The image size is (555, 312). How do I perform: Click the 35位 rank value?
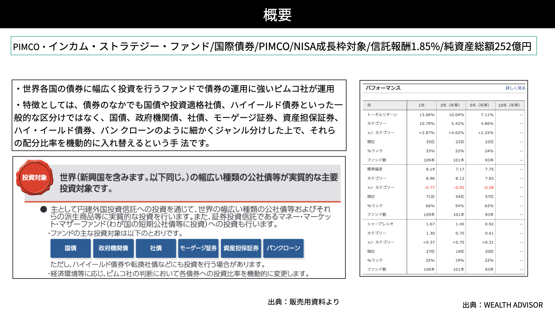(430, 142)
